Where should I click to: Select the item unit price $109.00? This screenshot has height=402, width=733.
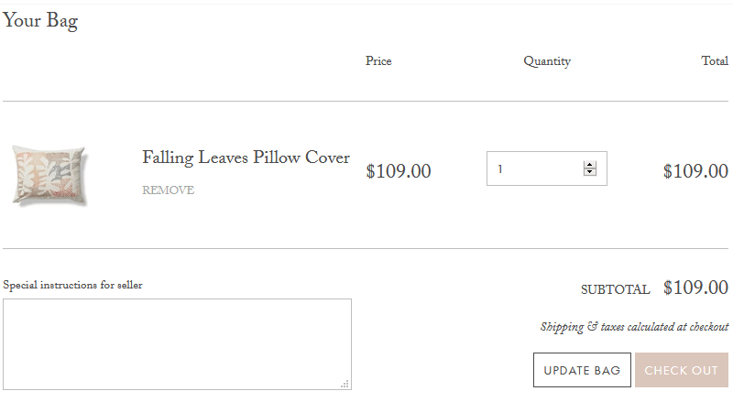(399, 171)
